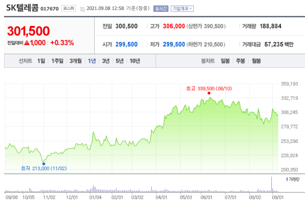This screenshot has width=305, height=208.
Task: Switch to 일봉 daily candle chart
Action: coord(225,61)
